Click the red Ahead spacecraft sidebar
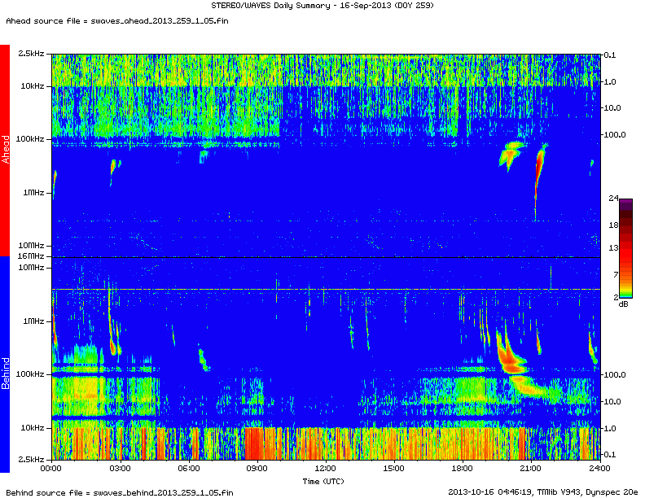The width and height of the screenshot is (645, 498). pyautogui.click(x=5, y=151)
